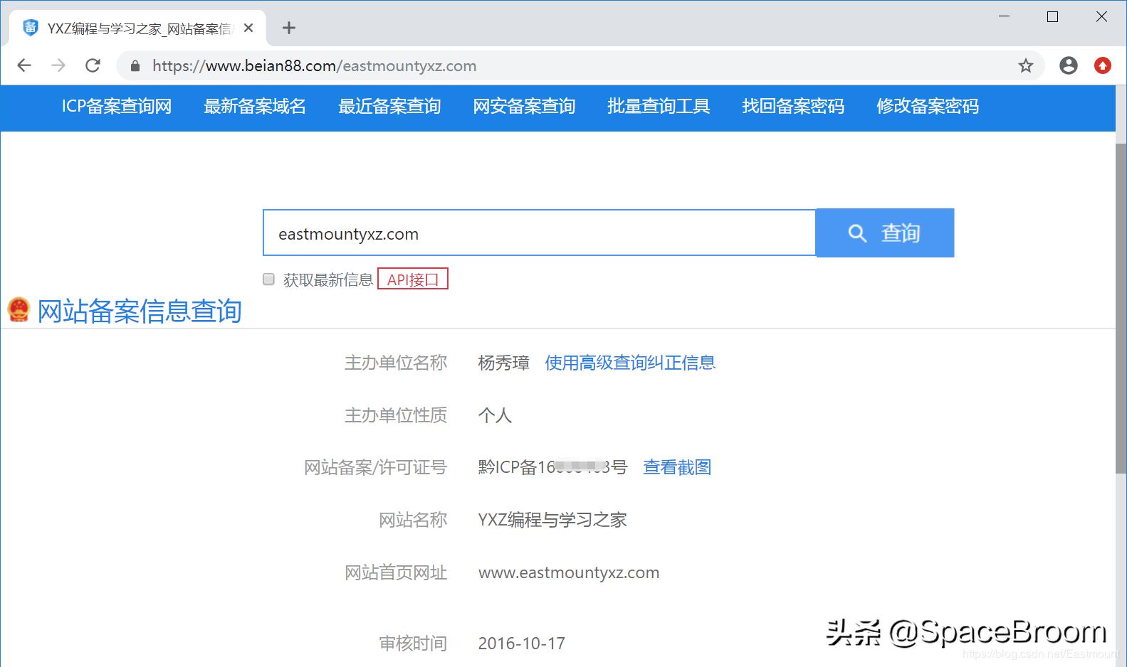The image size is (1127, 667).
Task: Click the 个人 organization type value
Action: coord(495,415)
